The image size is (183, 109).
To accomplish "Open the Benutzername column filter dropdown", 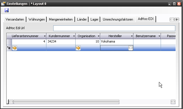I will tap(159, 36).
